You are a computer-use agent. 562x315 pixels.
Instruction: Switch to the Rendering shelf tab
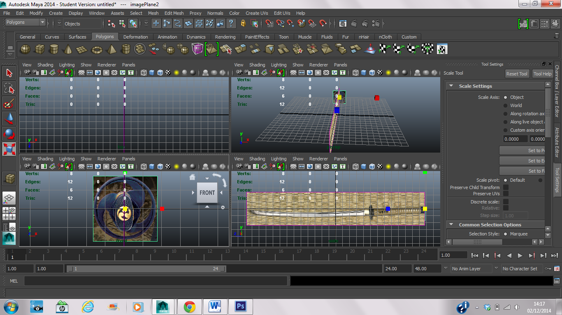[x=225, y=37]
